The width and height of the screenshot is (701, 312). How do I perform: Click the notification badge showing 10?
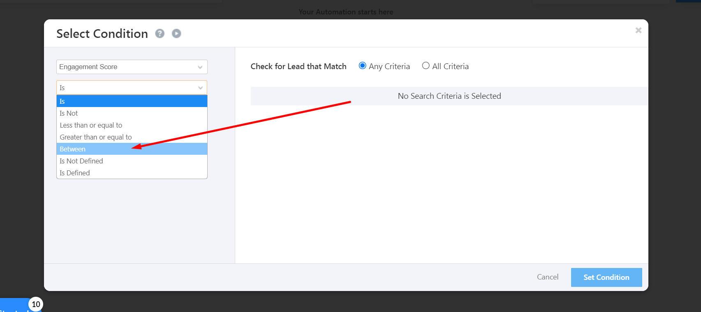pyautogui.click(x=36, y=304)
